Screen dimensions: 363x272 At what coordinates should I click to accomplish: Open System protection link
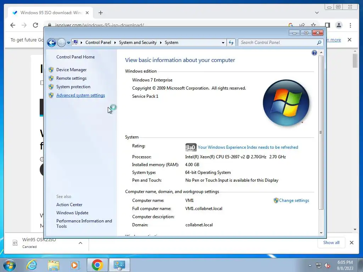pos(73,87)
